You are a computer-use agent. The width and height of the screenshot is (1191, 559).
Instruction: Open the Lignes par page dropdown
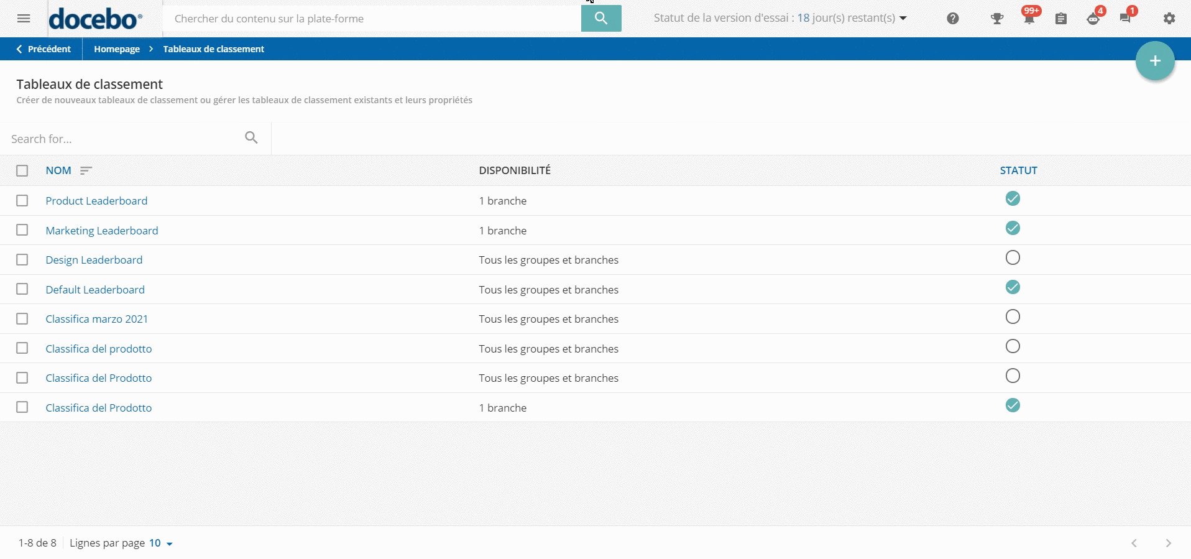(161, 543)
